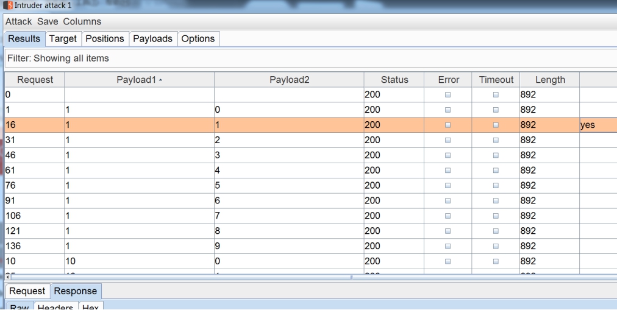Toggle Error checkbox in request 91 row

(x=448, y=201)
